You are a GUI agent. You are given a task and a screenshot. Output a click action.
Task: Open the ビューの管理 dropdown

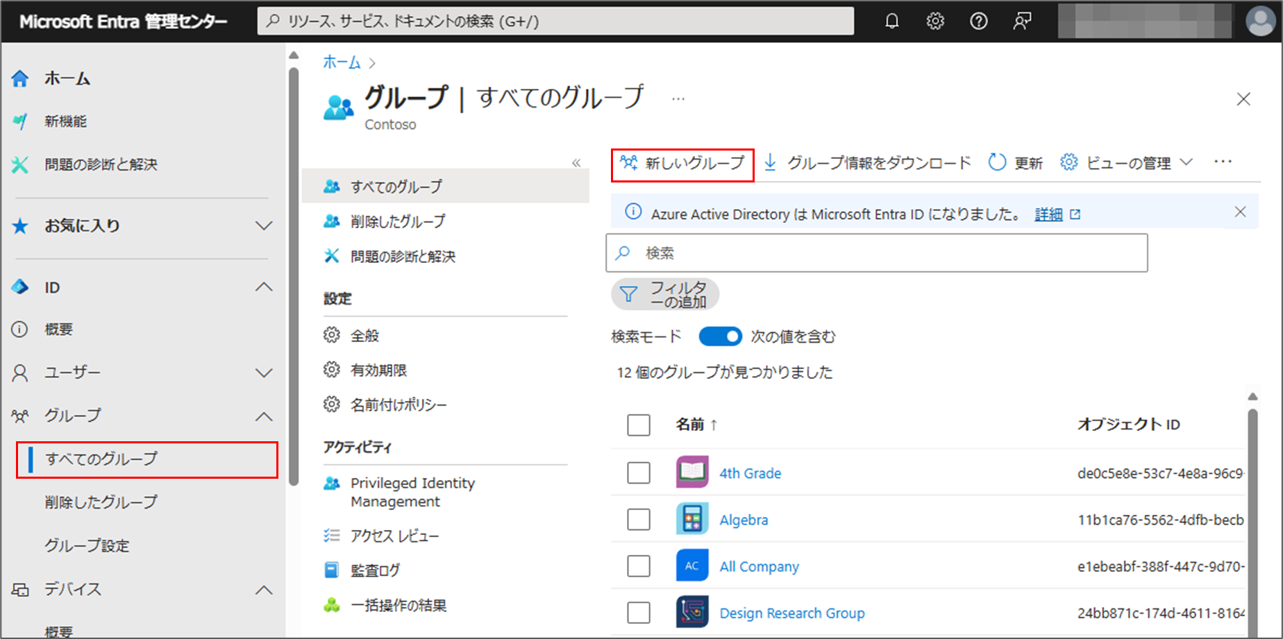click(x=1127, y=163)
